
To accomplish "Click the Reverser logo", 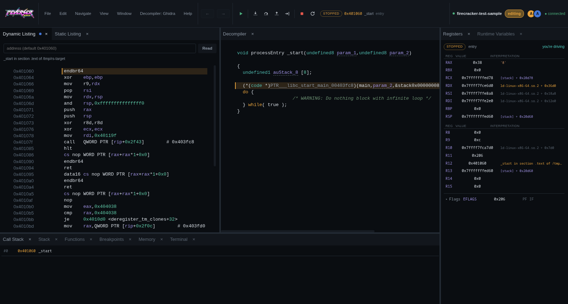I will coord(20,13).
